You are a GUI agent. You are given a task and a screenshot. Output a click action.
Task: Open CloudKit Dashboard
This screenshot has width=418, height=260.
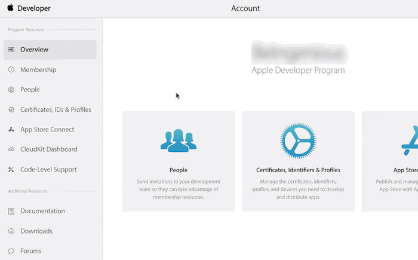[x=49, y=149]
